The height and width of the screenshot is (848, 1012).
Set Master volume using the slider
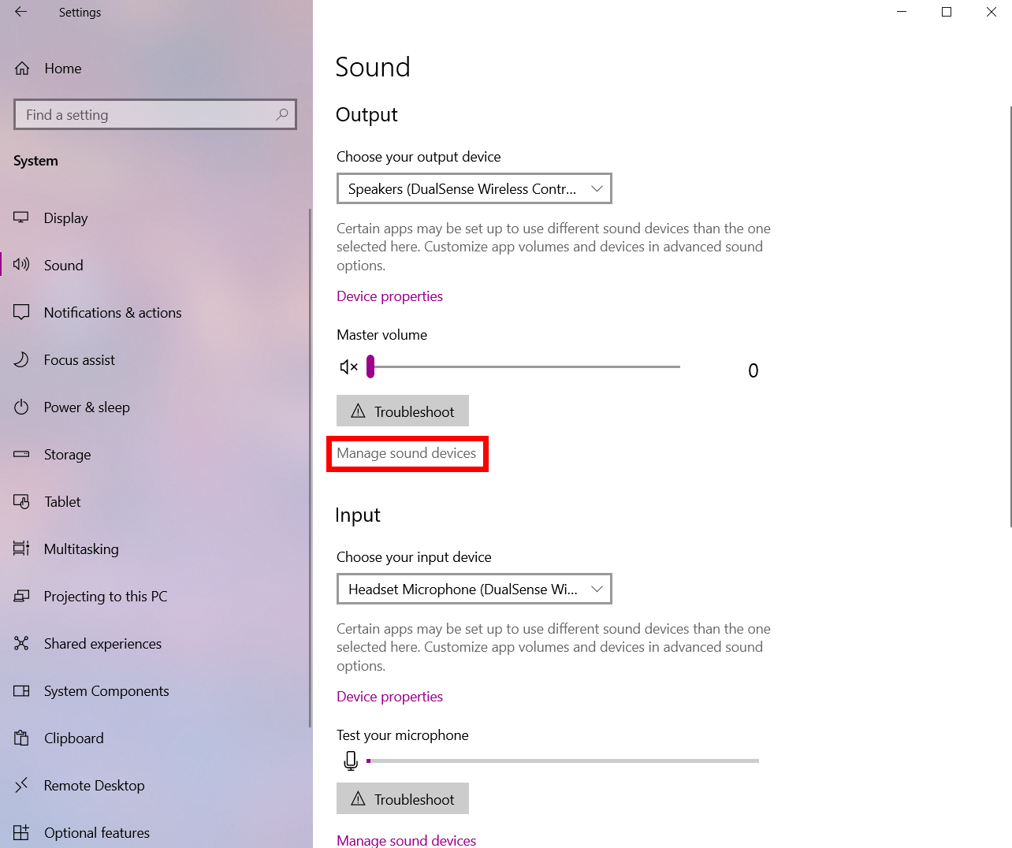pos(369,366)
